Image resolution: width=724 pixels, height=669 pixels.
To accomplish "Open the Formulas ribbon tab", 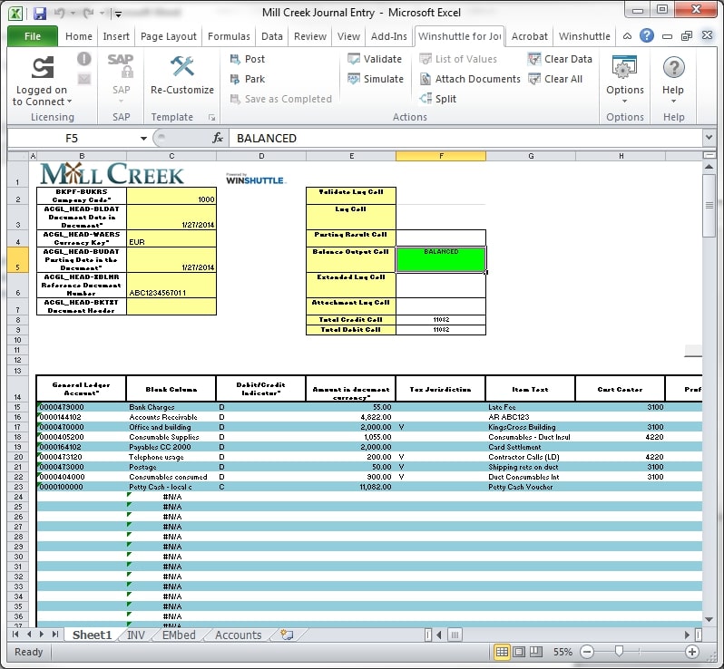I will [x=229, y=36].
